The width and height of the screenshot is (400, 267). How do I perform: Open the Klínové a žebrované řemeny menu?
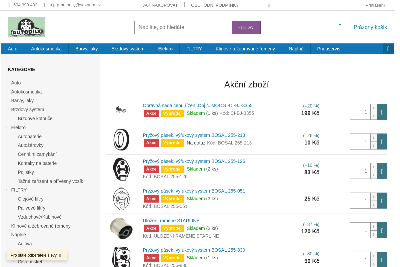(x=245, y=49)
